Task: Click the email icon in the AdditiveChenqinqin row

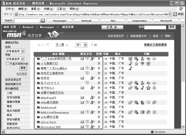Action: [x=82, y=112]
